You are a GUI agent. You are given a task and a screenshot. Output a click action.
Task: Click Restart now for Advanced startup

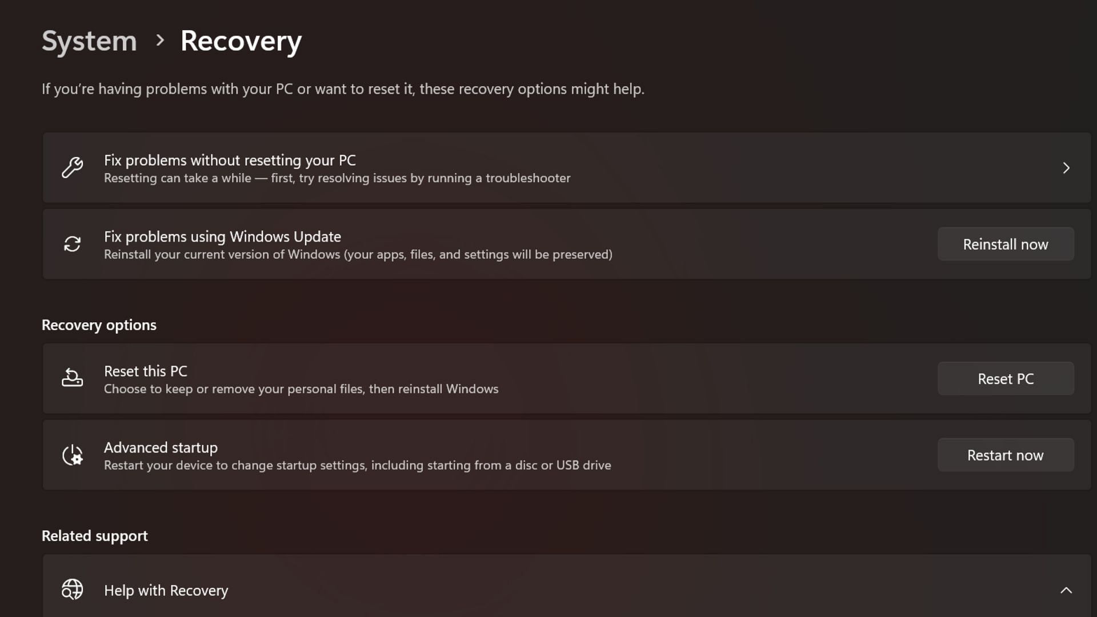1006,454
